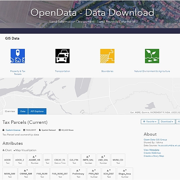Select the MUNI_NM attribute card

[x=10, y=174]
